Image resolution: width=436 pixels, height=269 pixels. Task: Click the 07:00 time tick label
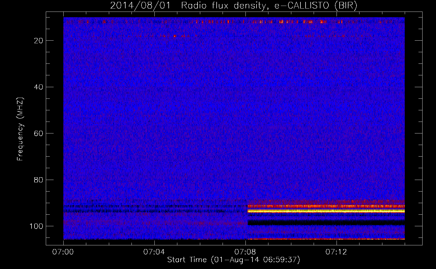point(63,252)
